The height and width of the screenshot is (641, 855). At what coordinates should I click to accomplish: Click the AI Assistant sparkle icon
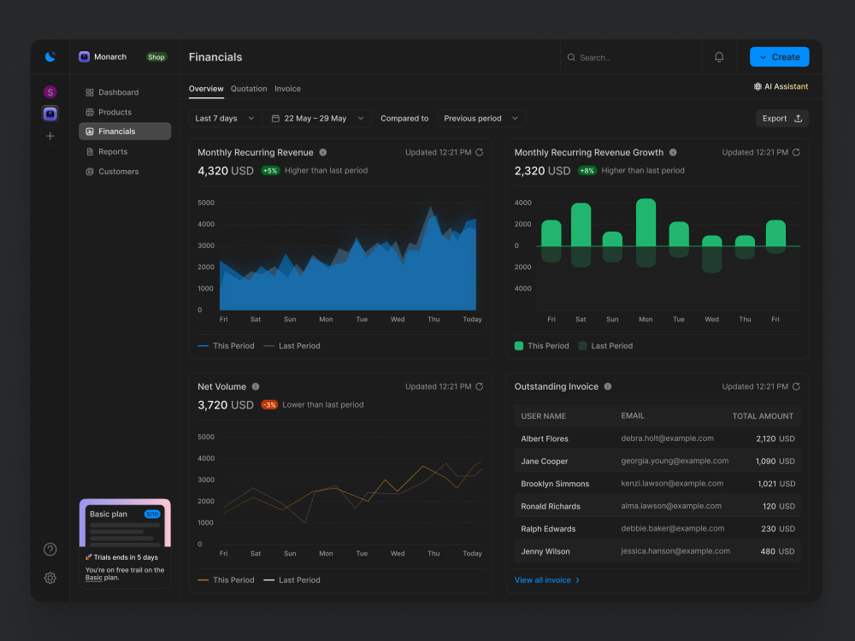click(x=758, y=86)
